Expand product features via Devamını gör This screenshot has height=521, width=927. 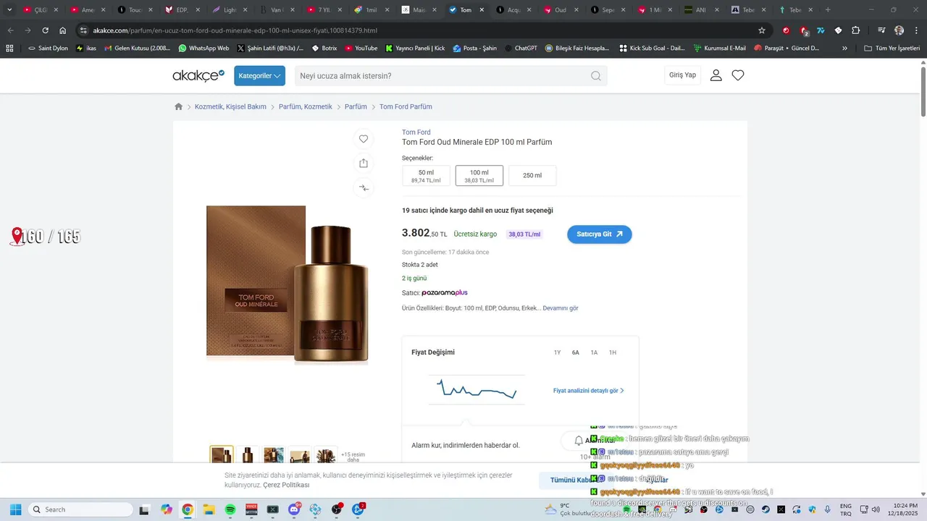pyautogui.click(x=561, y=308)
